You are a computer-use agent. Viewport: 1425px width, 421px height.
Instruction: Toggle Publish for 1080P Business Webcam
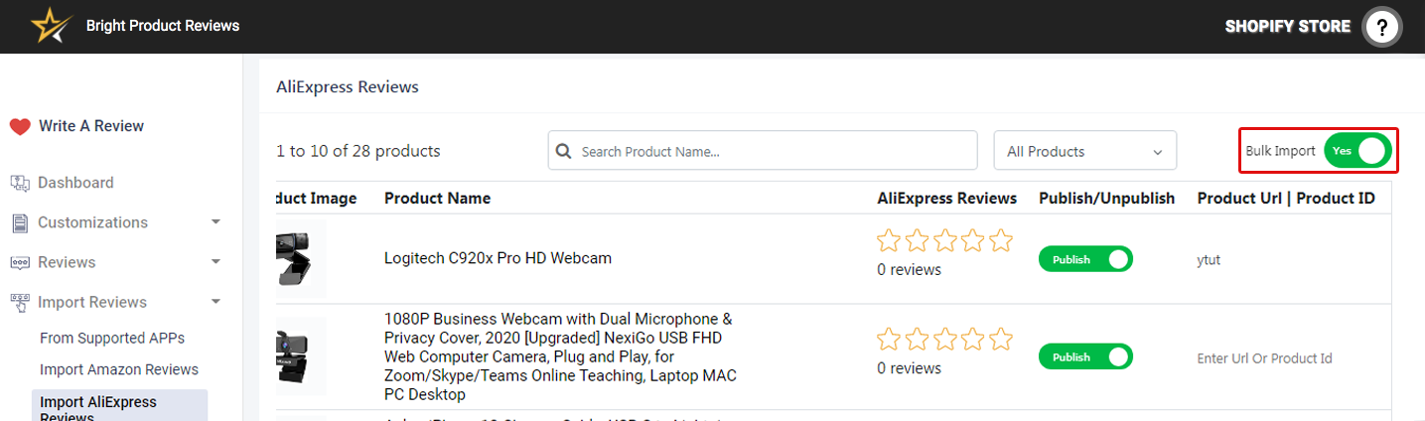click(1085, 356)
